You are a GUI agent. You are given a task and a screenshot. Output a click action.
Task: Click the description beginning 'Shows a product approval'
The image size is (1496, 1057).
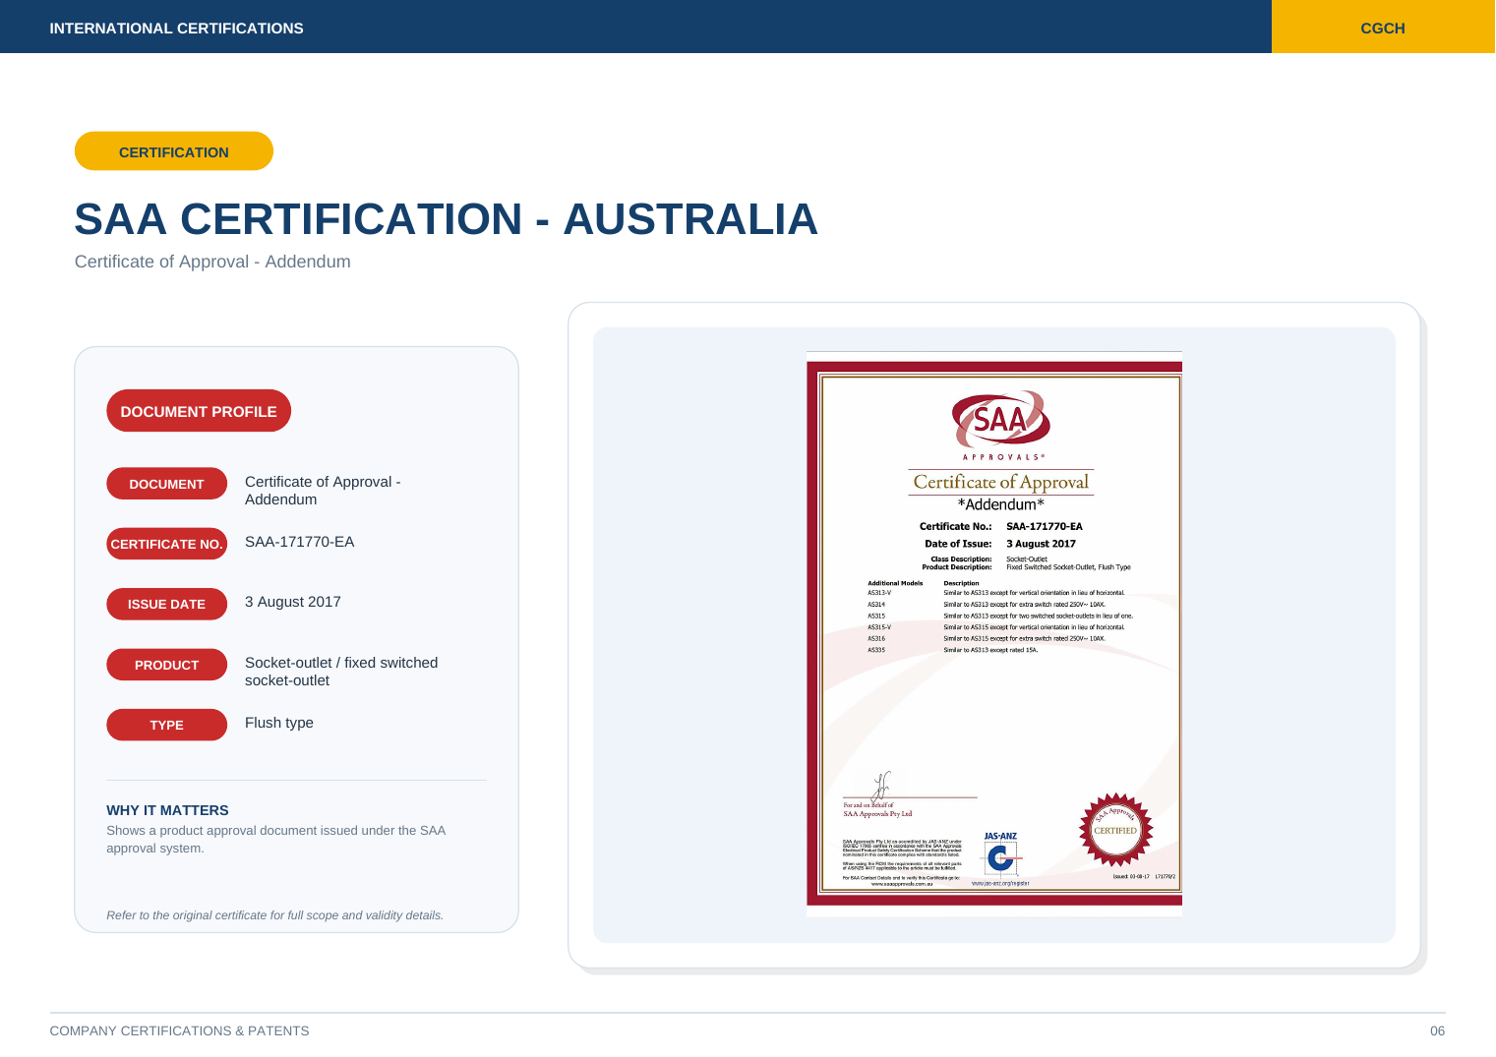[x=276, y=840]
